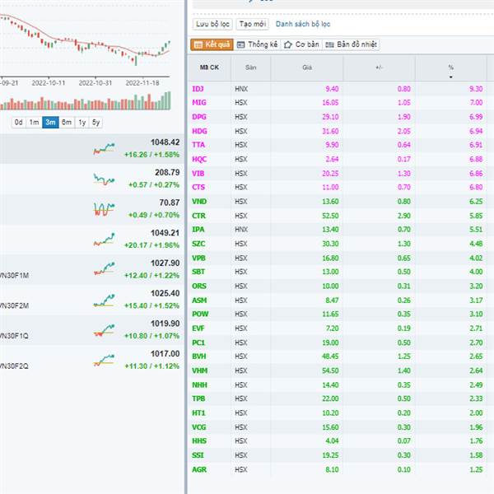Open stock ticker HT1

pos(198,413)
